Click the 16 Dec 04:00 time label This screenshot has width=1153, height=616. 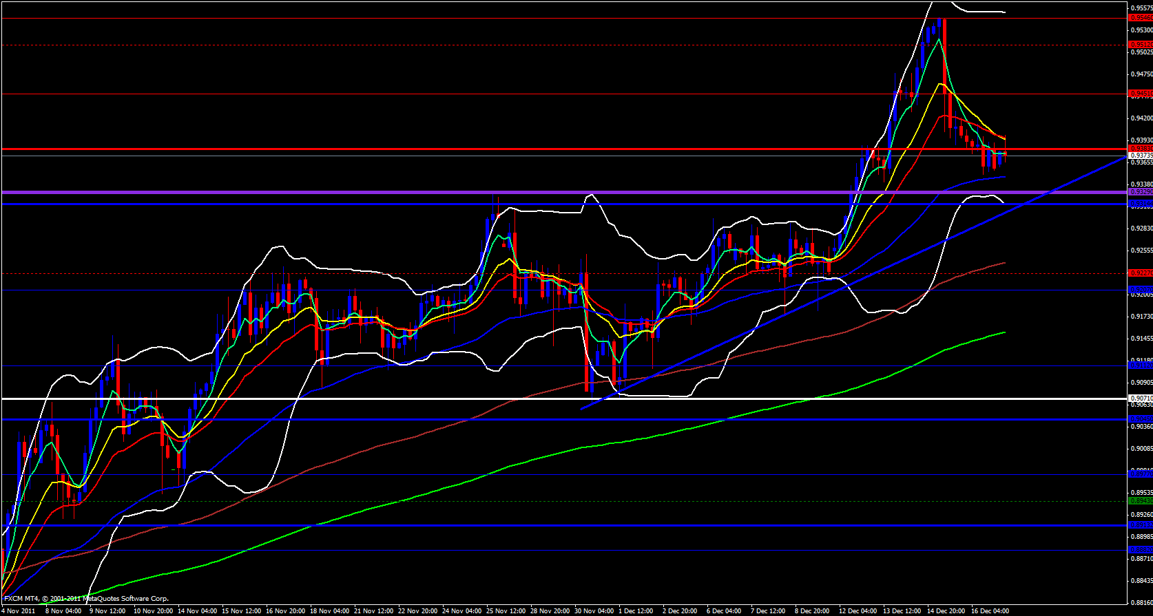point(990,611)
